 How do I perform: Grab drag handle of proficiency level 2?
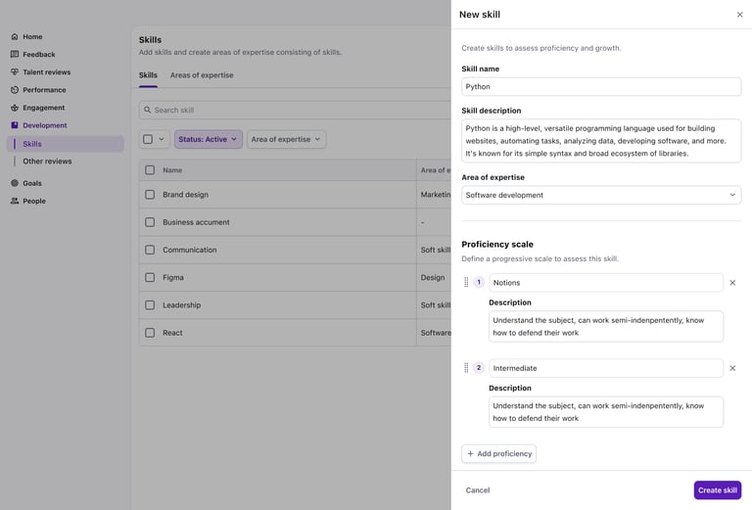(x=466, y=368)
